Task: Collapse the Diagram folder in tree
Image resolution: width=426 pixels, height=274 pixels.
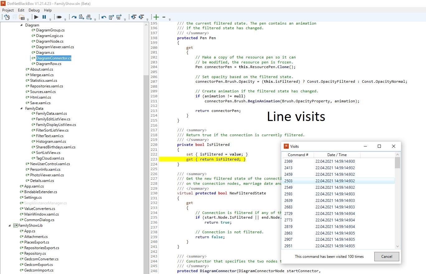Action: point(21,25)
